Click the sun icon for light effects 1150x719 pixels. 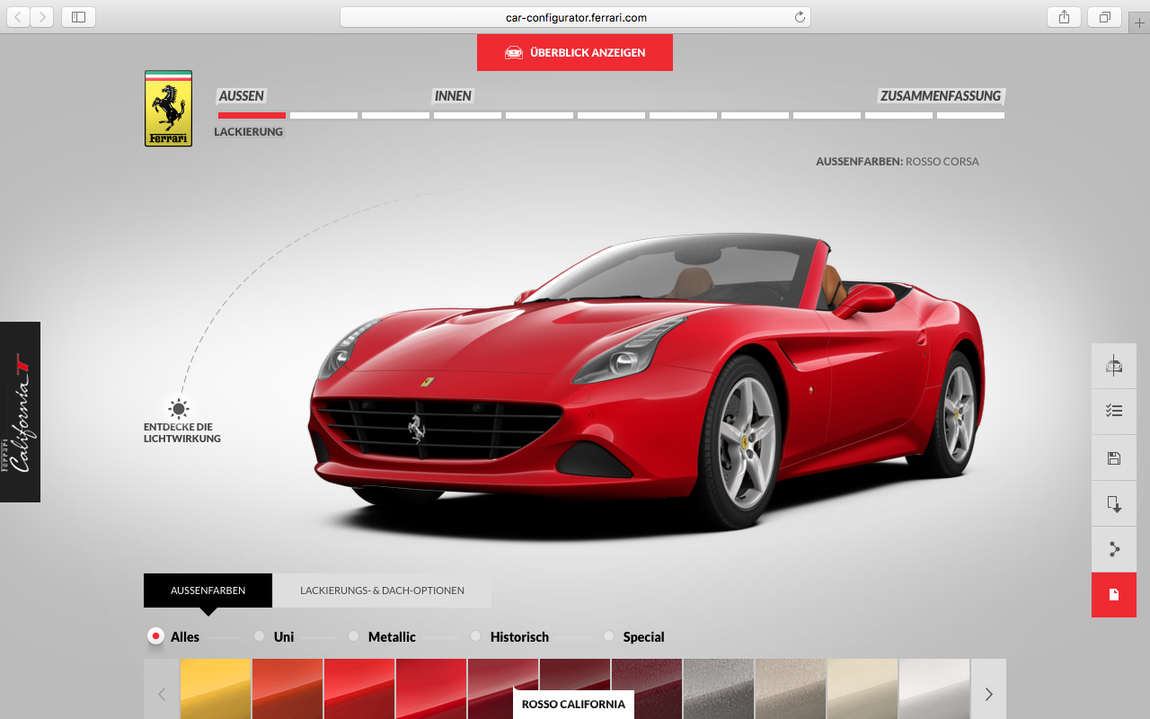[x=179, y=409]
